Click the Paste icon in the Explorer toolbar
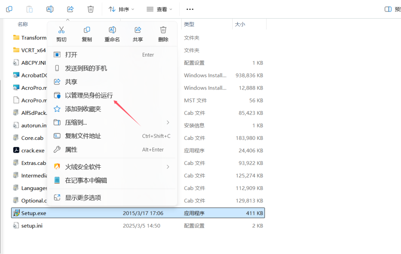This screenshot has width=401, height=254. point(29,9)
